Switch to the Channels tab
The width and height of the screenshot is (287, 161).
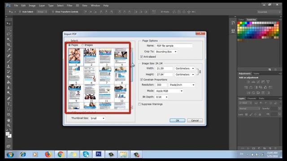[x=252, y=98]
